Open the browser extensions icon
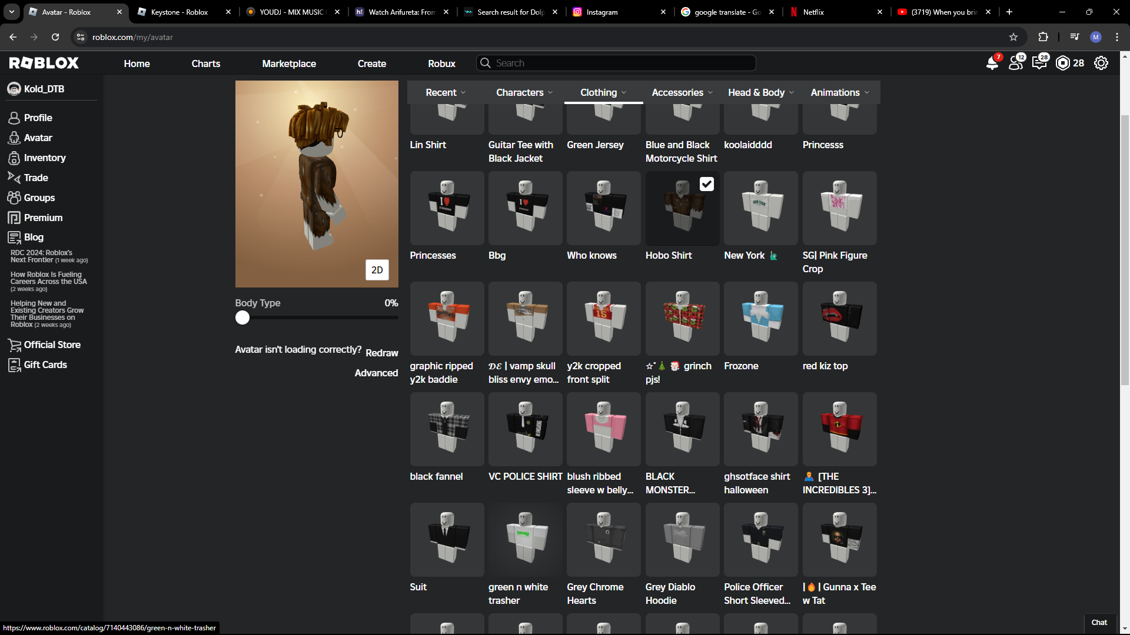This screenshot has width=1130, height=635. [1043, 37]
